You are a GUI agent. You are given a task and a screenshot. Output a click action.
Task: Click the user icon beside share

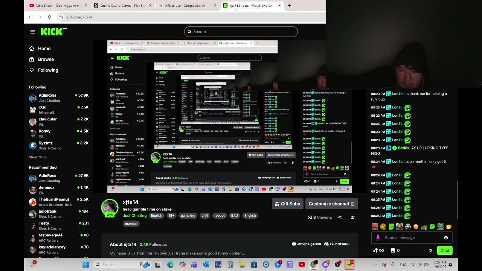tap(352, 217)
